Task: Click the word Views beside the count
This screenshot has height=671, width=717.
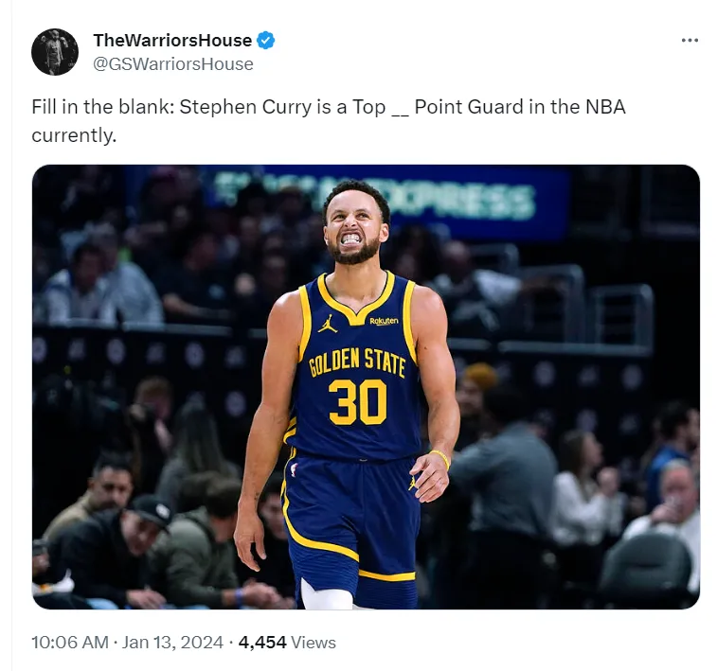Action: pos(314,643)
